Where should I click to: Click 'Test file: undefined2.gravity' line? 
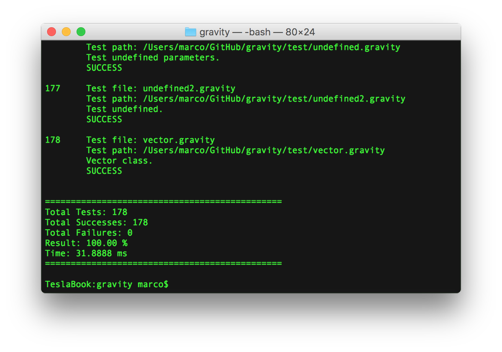coord(161,88)
